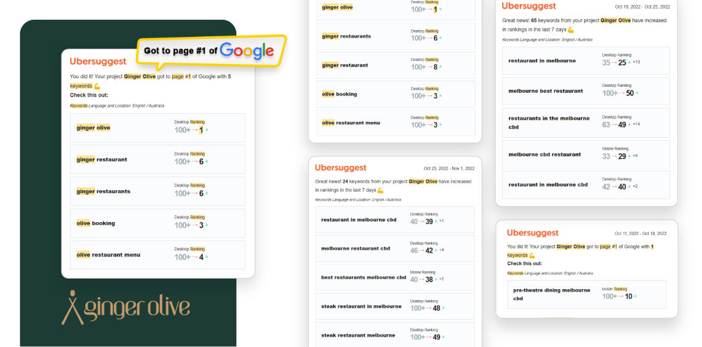The width and height of the screenshot is (702, 347).
Task: Click ranking value 38 for best restaurants melbourne cbd
Action: 429,279
